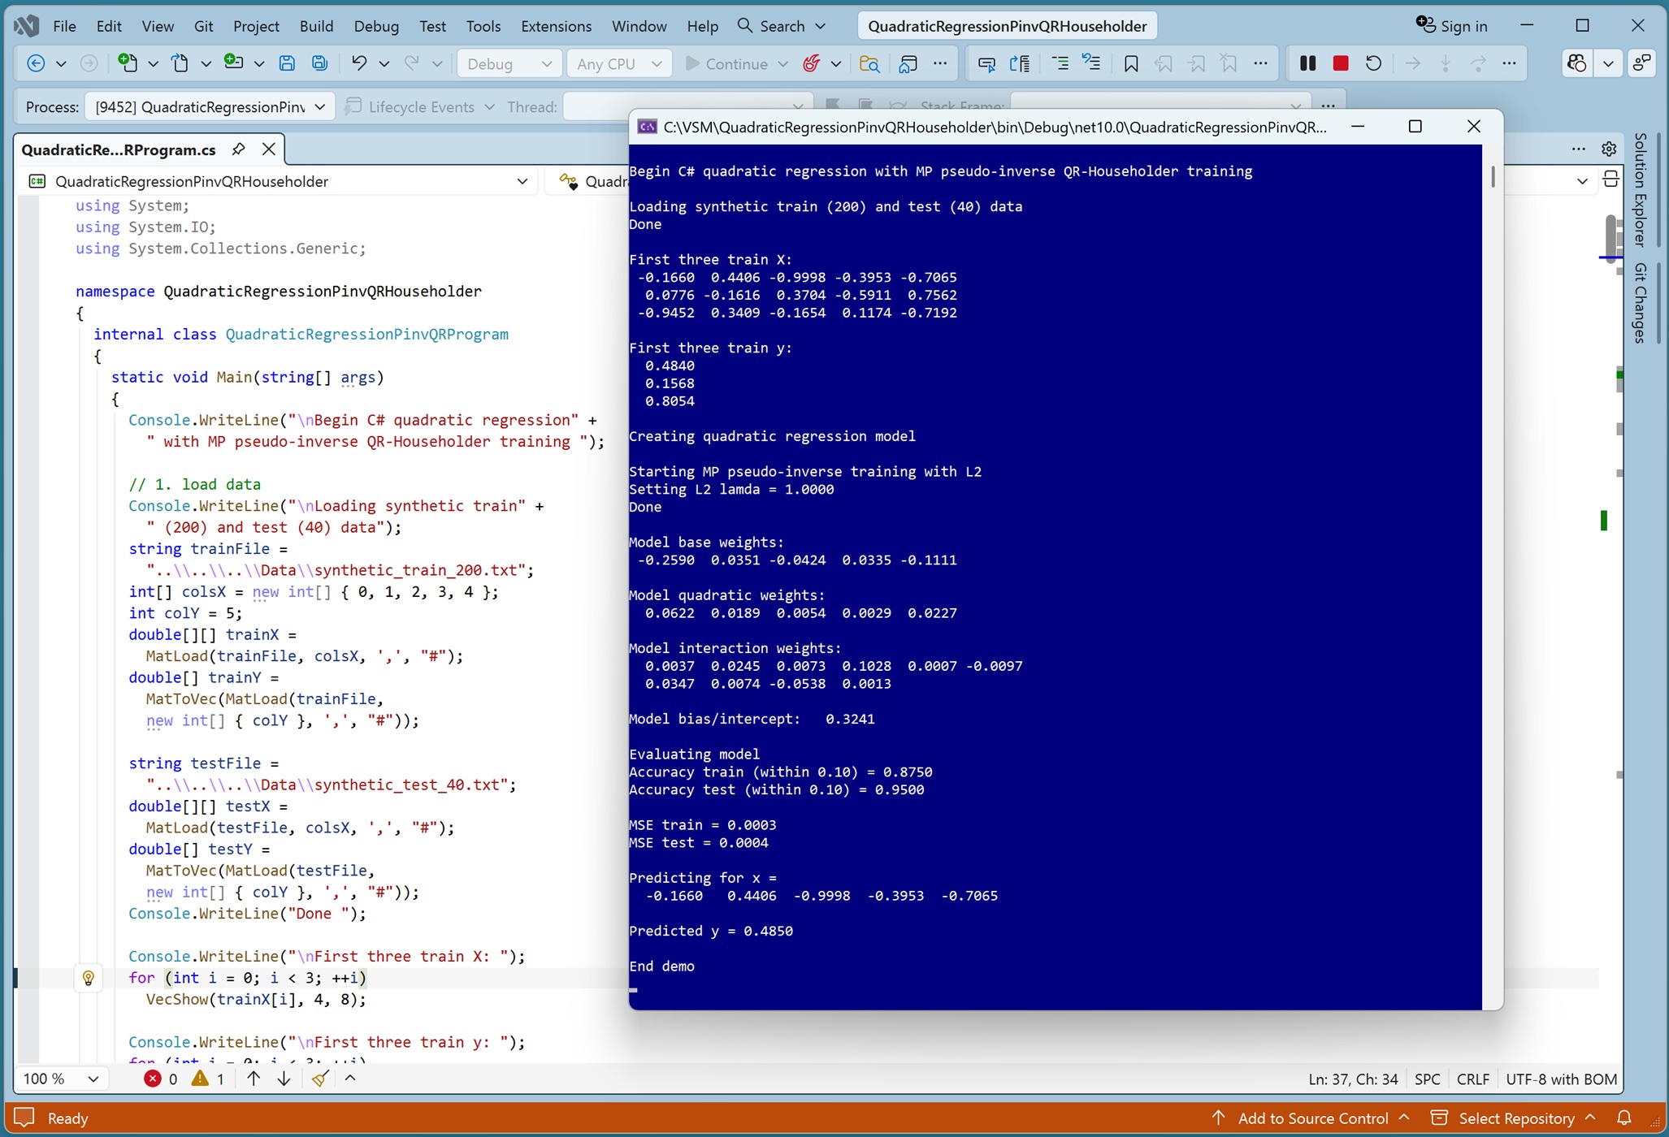Screen dimensions: 1669x1137
Task: Click the Undo arrow icon
Action: coord(359,63)
